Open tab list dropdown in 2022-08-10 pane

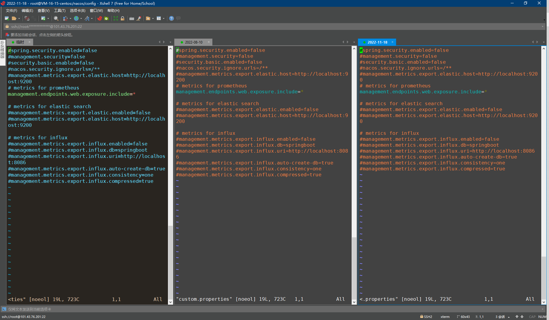[354, 42]
